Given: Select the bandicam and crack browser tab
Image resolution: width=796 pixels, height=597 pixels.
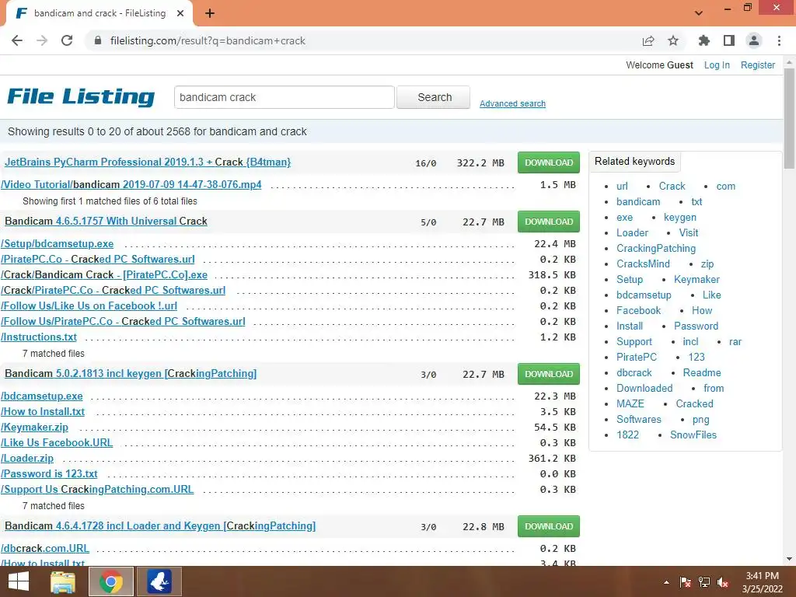Looking at the screenshot, I should pos(99,13).
